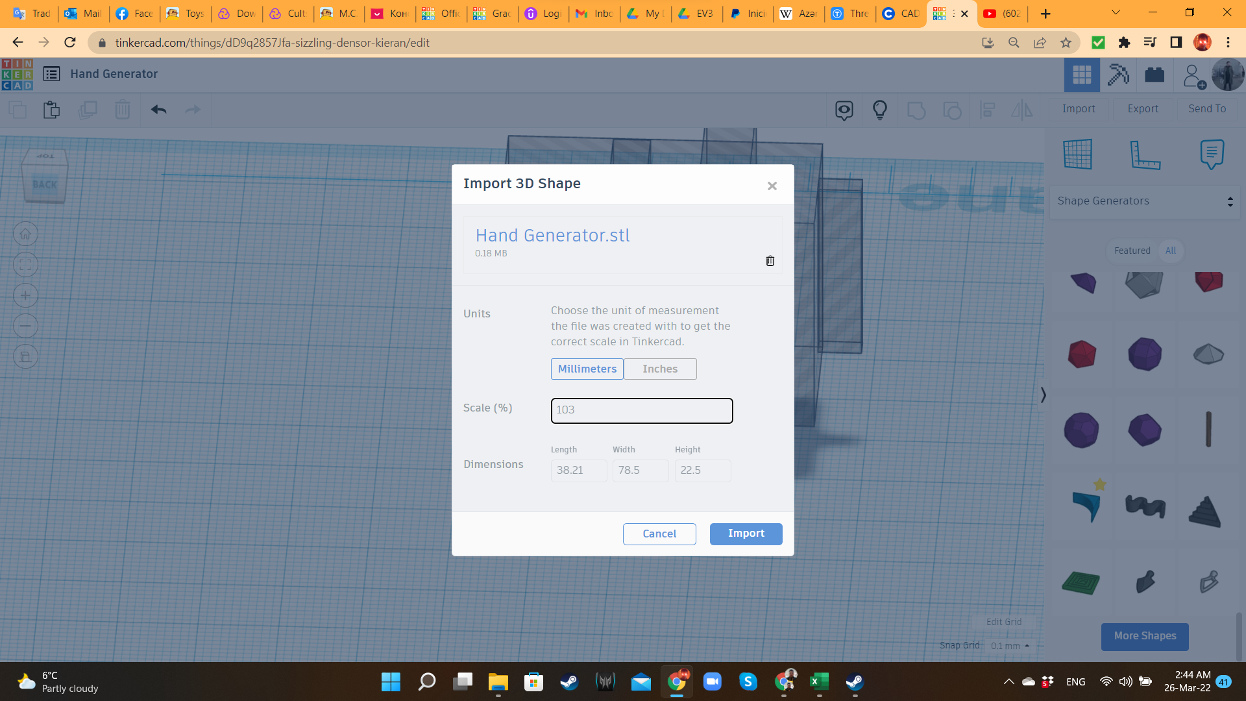The height and width of the screenshot is (701, 1246).
Task: Click the Undo arrow icon
Action: click(x=159, y=110)
